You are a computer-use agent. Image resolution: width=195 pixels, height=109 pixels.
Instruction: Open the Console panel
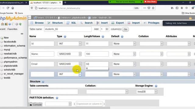pos(36,105)
